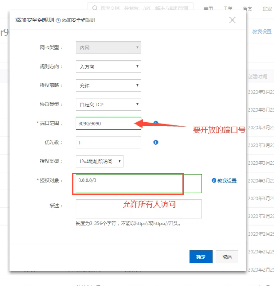
Task: Open the 授权类型 dropdown showing IPv4地址段访问
Action: coord(100,161)
